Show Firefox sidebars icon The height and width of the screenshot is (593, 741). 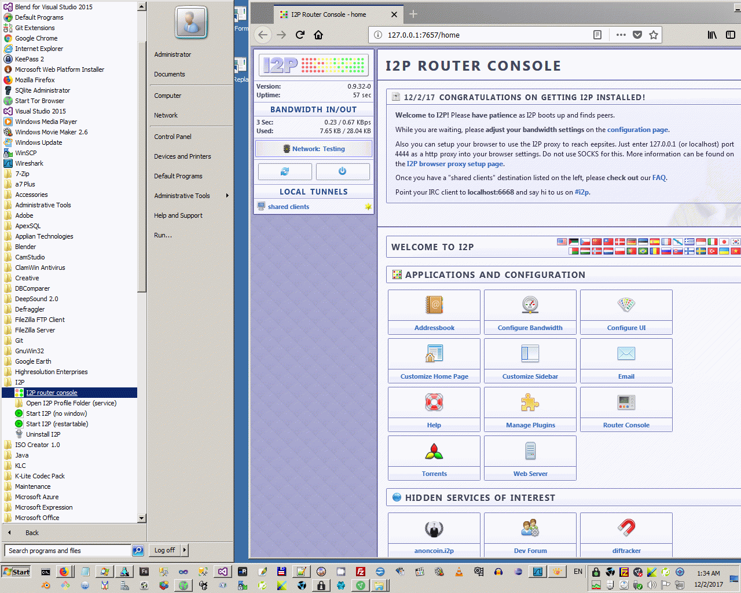tap(731, 35)
